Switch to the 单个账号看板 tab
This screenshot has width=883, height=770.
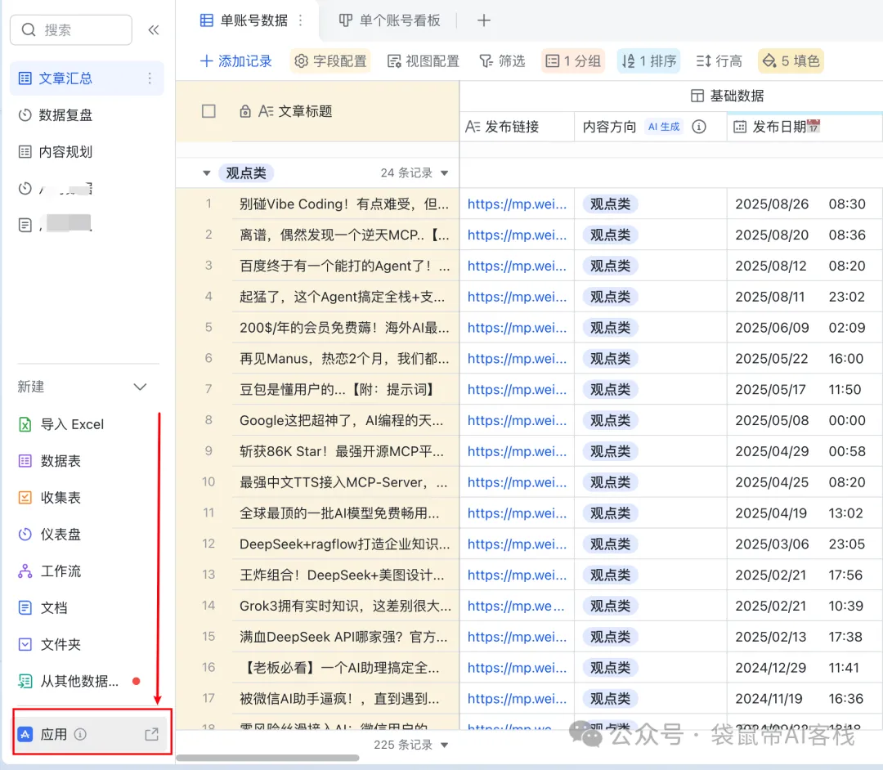[x=389, y=21]
